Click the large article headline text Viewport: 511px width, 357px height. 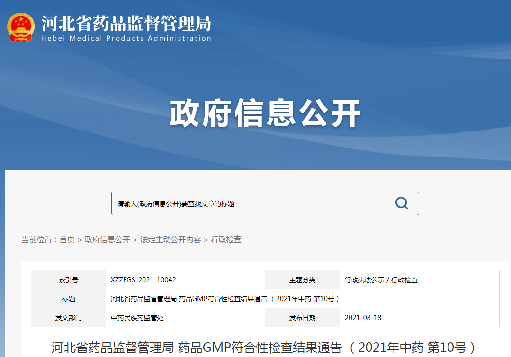coord(264,347)
